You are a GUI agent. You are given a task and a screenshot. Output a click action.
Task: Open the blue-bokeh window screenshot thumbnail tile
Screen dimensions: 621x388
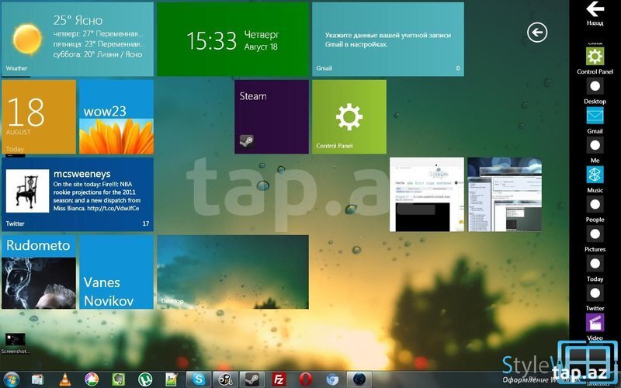504,194
